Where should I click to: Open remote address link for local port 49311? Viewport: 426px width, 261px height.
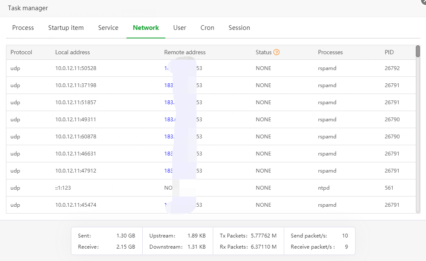point(169,120)
